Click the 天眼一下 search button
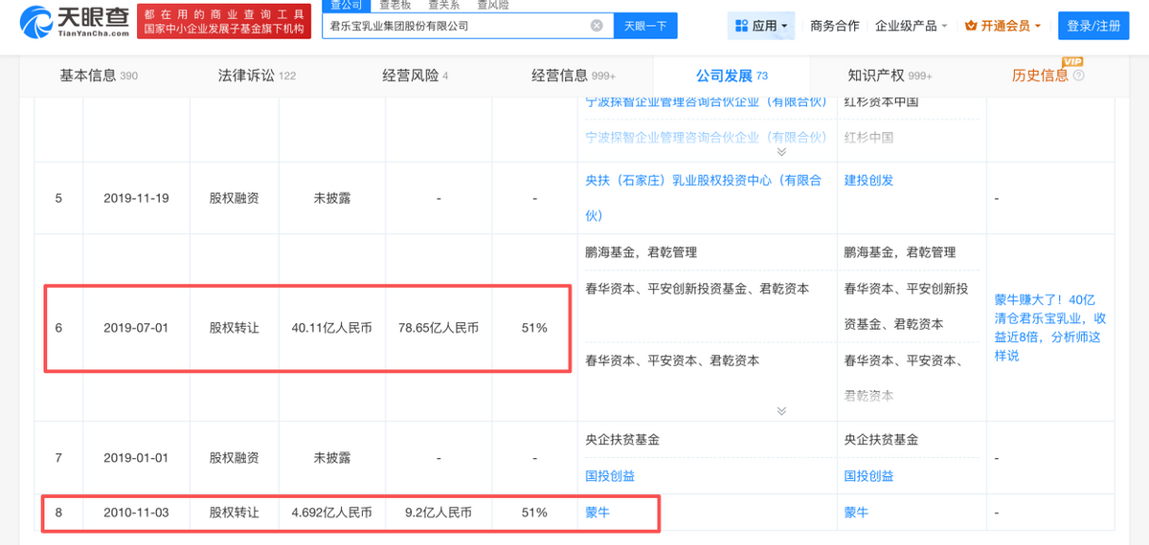Viewport: 1149px width, 545px height. pos(645,26)
